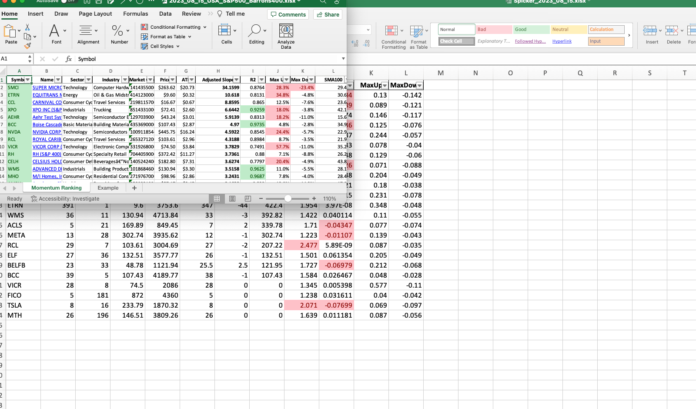Enable Page Break Preview view
The width and height of the screenshot is (696, 409).
248,199
